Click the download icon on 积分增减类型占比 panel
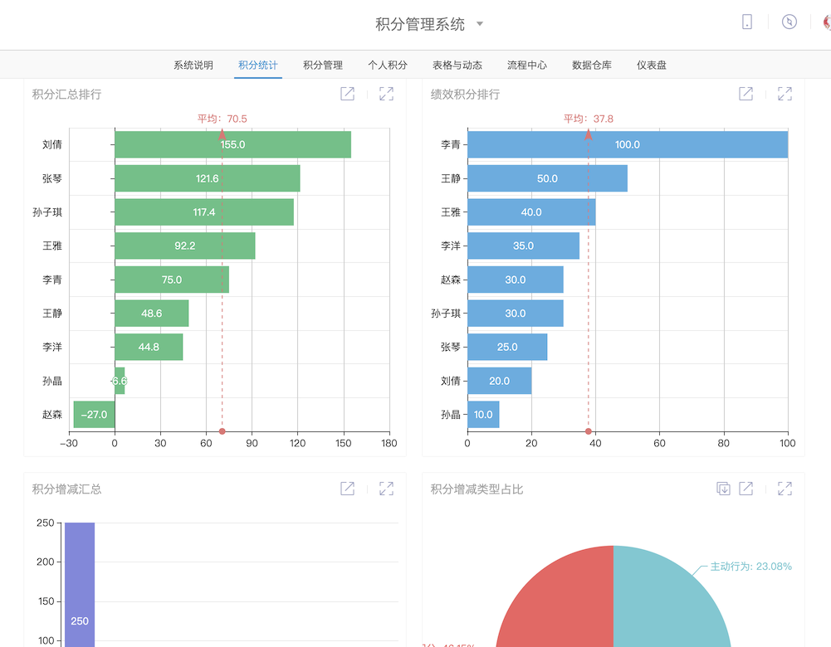Screen dimensions: 831x647 tap(723, 489)
